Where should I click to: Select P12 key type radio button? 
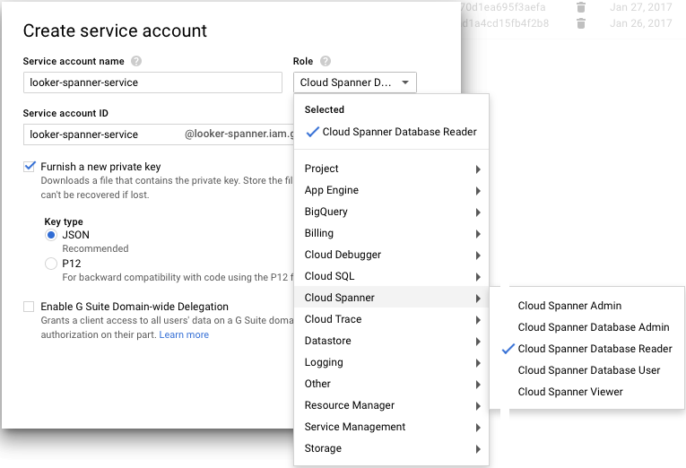click(51, 264)
